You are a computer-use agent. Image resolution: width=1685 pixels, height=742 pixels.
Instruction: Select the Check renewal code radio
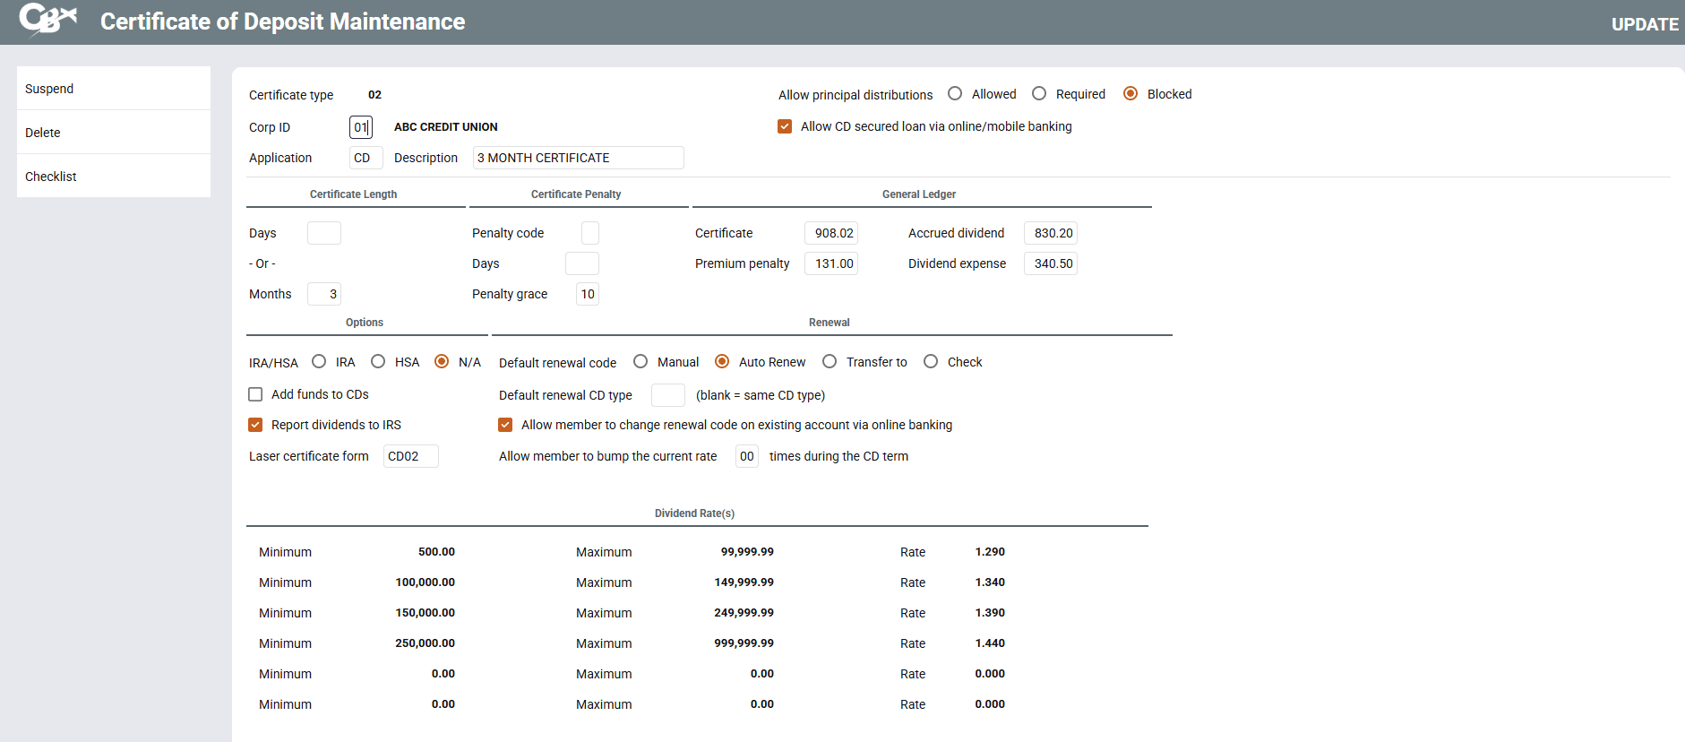pyautogui.click(x=931, y=362)
